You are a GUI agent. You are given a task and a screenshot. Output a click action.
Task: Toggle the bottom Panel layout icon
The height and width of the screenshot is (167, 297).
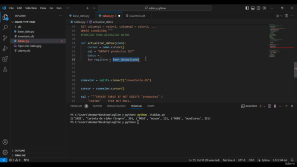253,8
